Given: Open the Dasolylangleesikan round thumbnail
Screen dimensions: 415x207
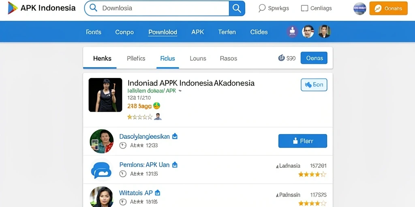Looking at the screenshot, I should pyautogui.click(x=102, y=141).
